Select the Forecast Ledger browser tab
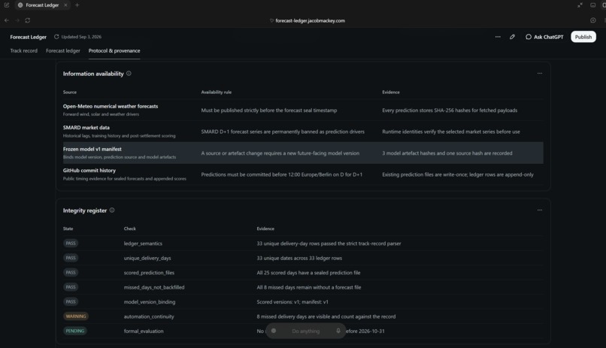This screenshot has height=348, width=606. click(42, 5)
